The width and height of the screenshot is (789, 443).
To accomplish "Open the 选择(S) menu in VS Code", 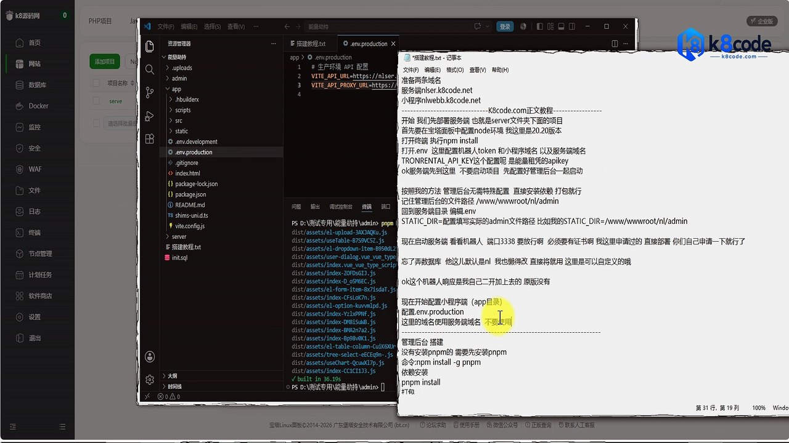I will click(212, 26).
